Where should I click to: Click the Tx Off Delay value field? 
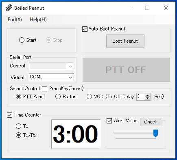coord(141,97)
